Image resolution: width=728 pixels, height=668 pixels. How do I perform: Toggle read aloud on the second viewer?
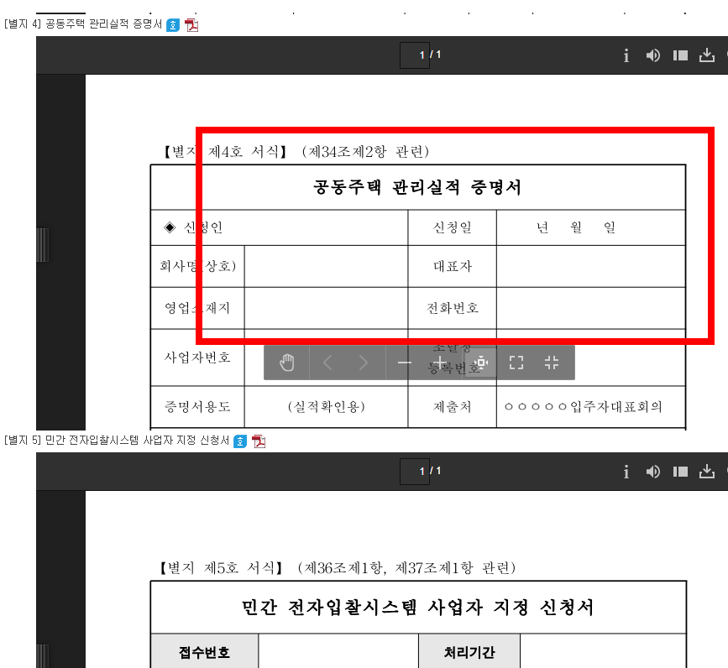pyautogui.click(x=652, y=471)
